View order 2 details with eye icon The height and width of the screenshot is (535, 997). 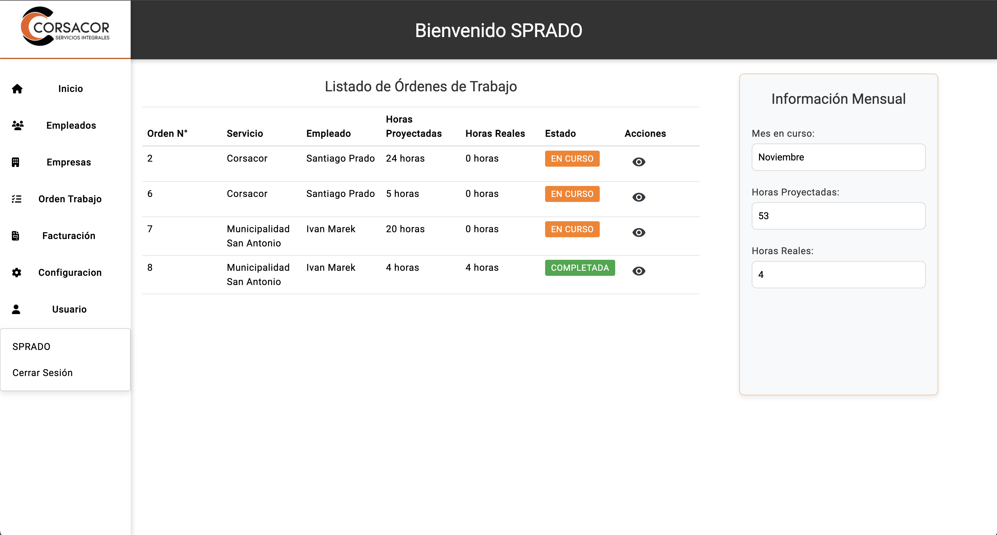tap(639, 162)
